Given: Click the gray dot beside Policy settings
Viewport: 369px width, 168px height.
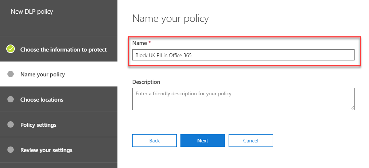Looking at the screenshot, I should (x=11, y=125).
